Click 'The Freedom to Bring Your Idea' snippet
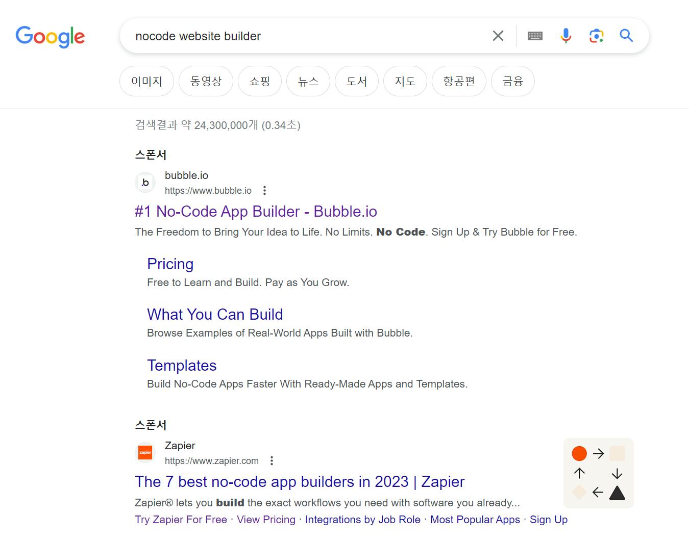The width and height of the screenshot is (689, 541). (x=356, y=232)
